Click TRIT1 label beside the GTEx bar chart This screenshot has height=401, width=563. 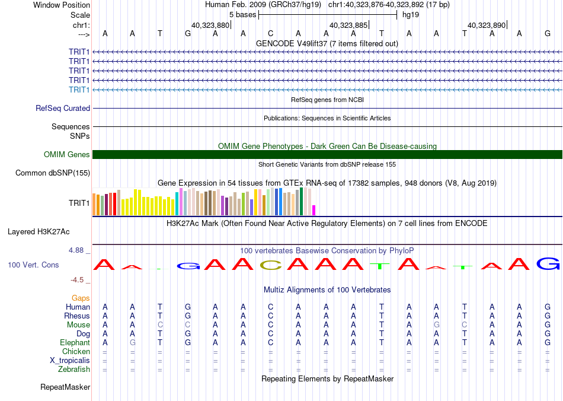coord(79,203)
